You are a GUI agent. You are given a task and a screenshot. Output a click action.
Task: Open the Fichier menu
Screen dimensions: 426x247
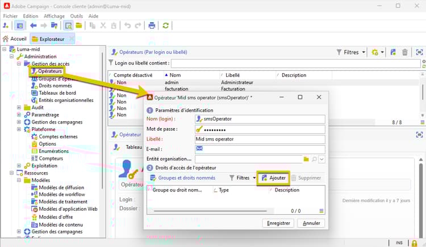point(10,16)
